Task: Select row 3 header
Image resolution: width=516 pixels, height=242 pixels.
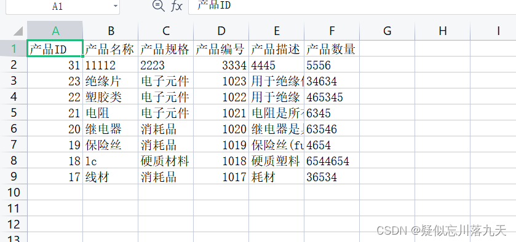Action: (x=14, y=80)
